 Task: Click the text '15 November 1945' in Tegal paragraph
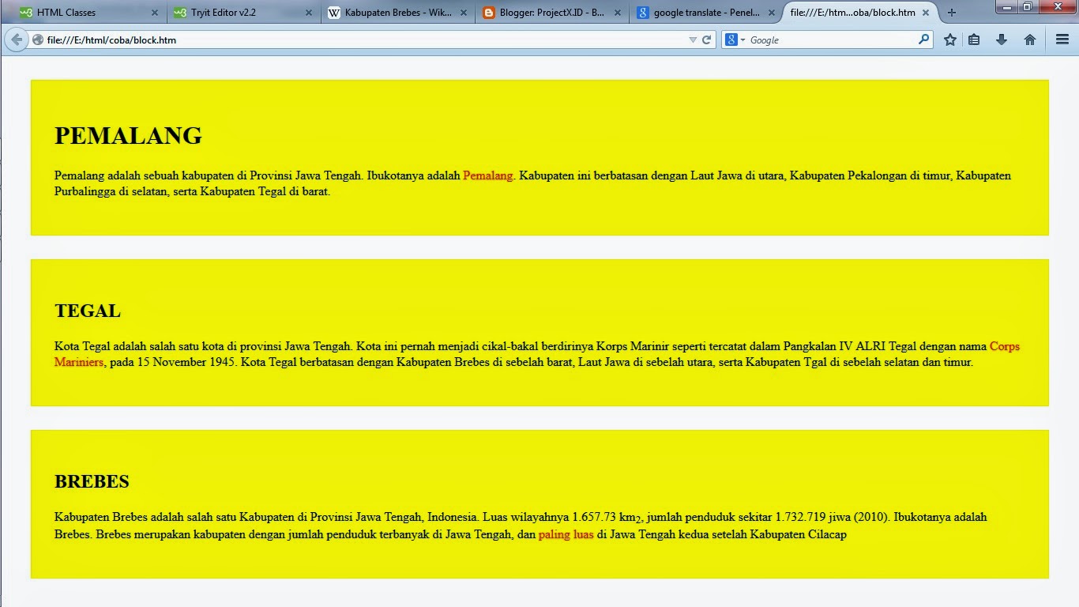click(x=187, y=362)
